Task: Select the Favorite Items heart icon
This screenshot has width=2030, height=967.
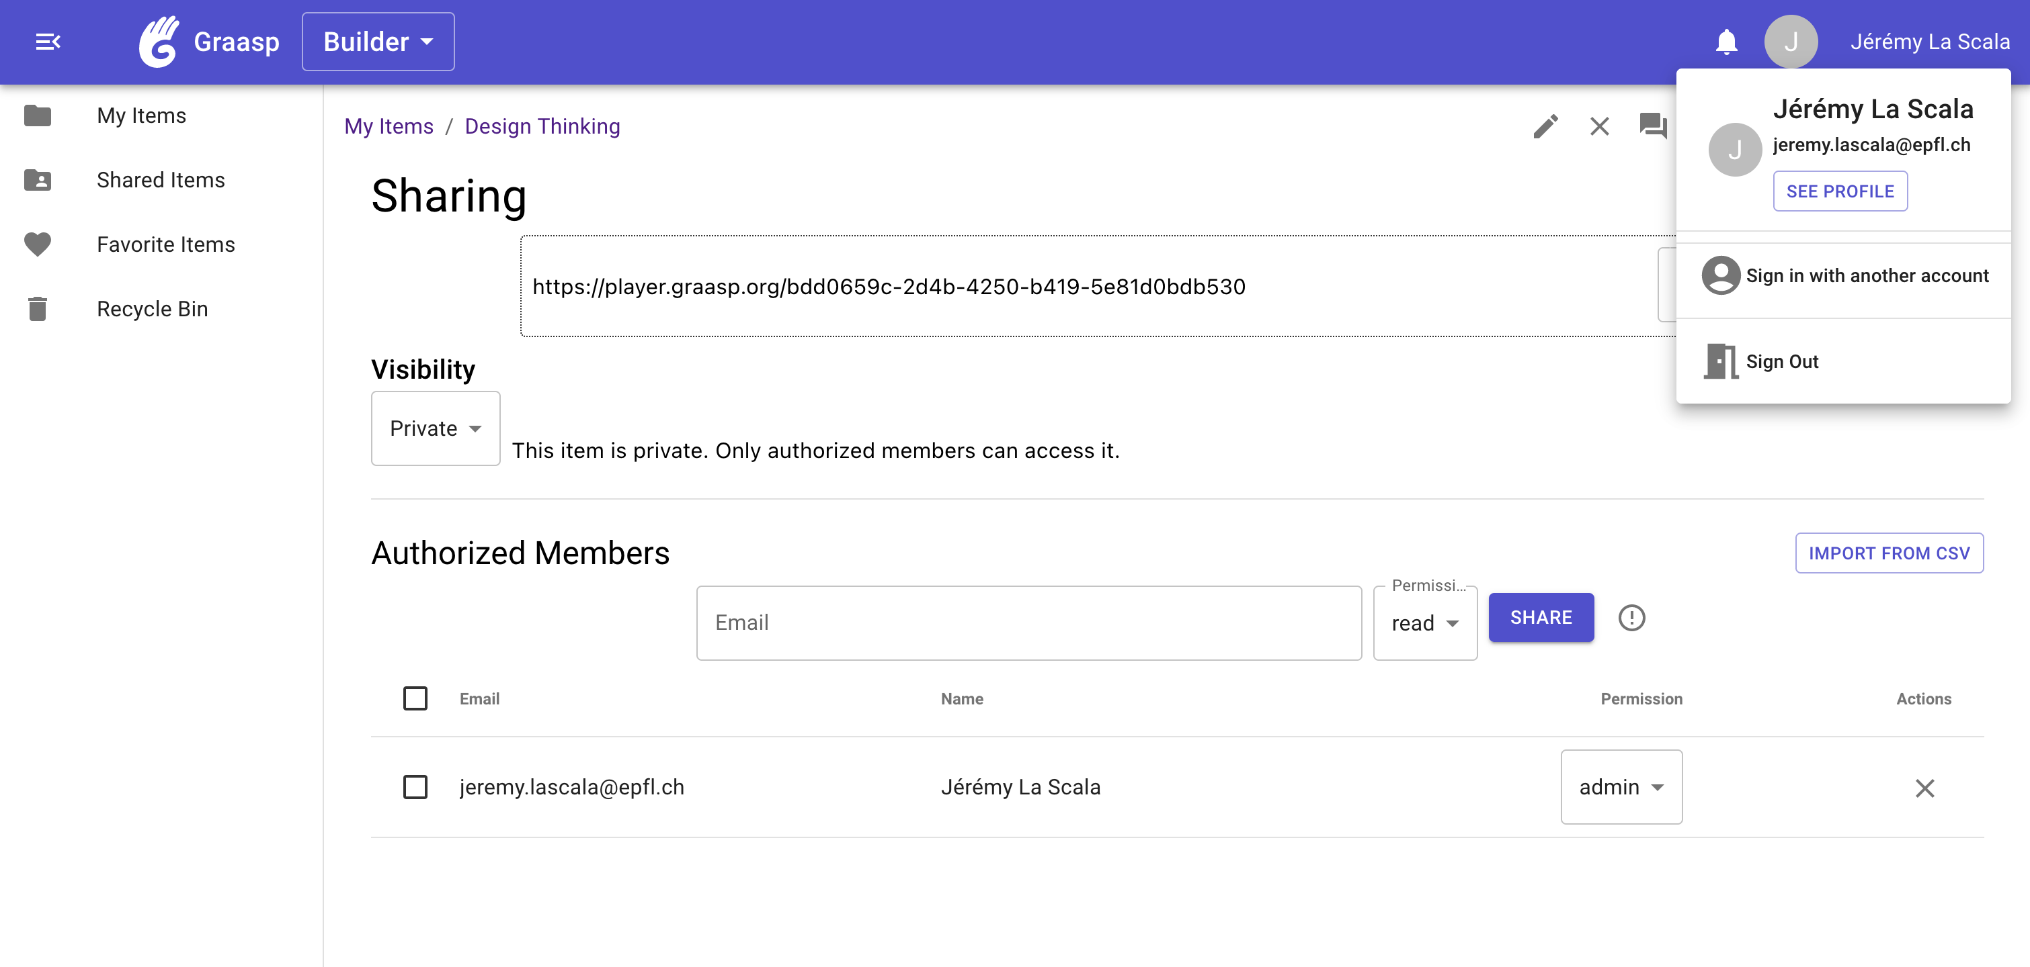Action: (x=37, y=244)
